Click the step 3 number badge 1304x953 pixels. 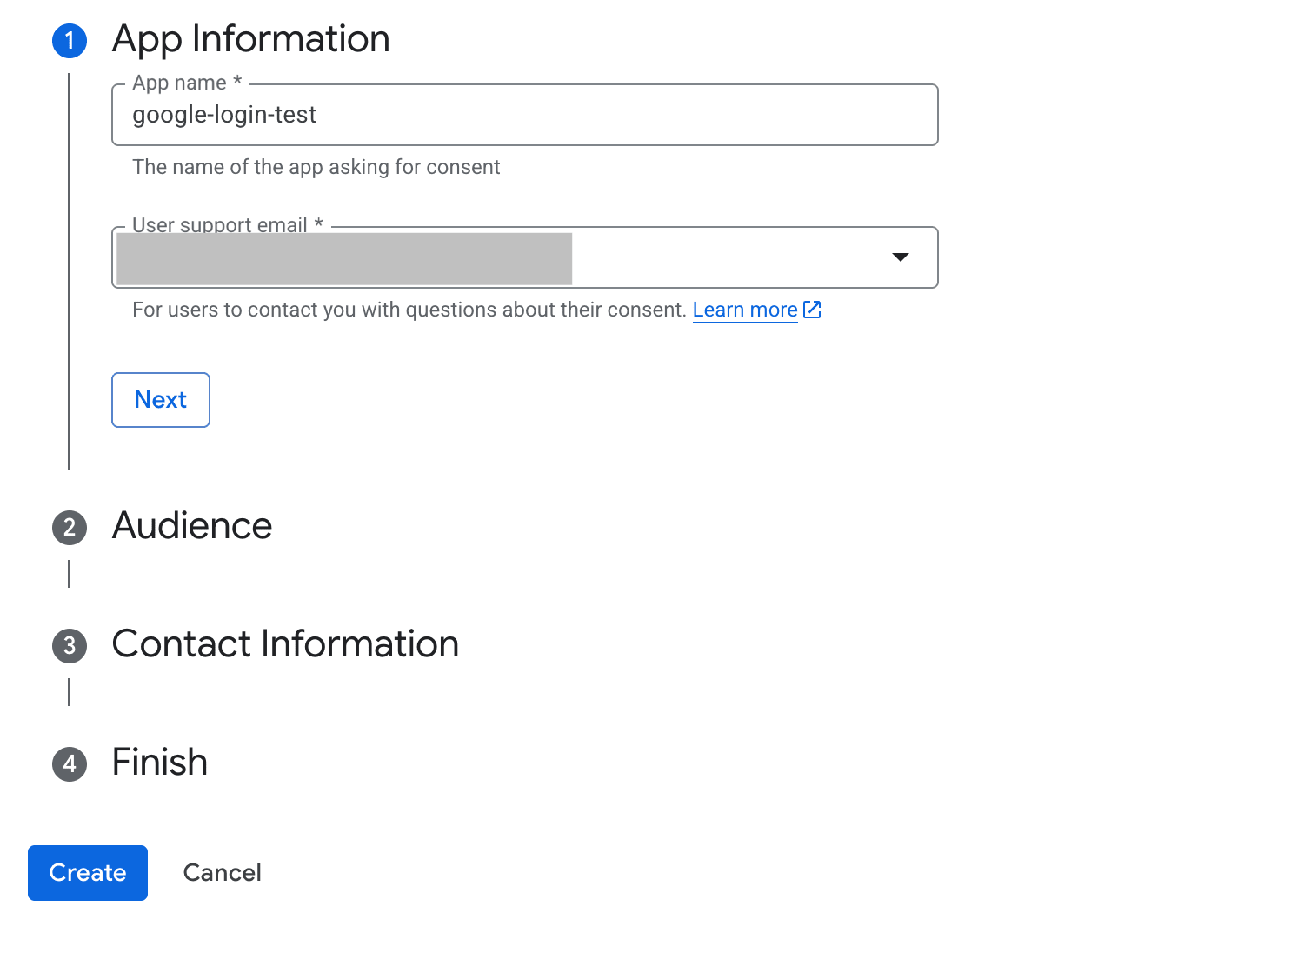point(70,646)
